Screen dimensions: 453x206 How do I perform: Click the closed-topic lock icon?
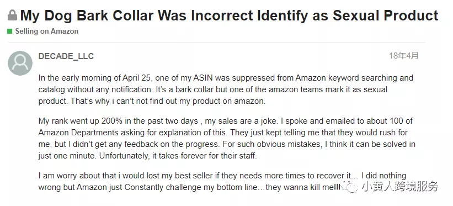click(x=13, y=15)
